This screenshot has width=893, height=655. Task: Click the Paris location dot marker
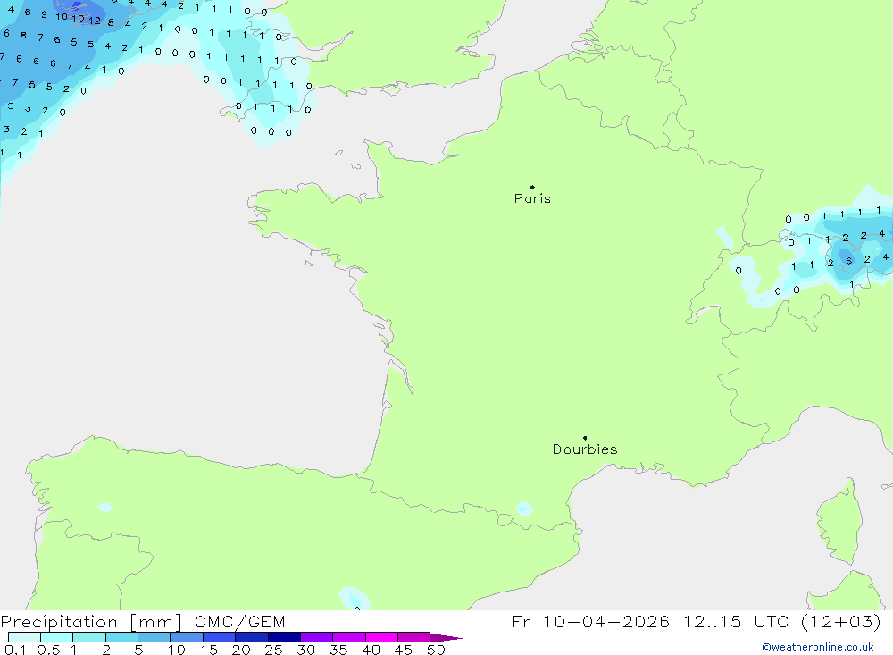coord(532,187)
